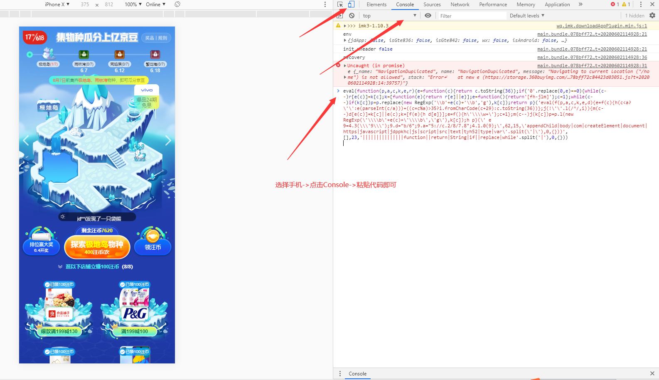Open the source link on the Uncaught error row
Viewport: 659px width, 380px height.
tap(592, 66)
